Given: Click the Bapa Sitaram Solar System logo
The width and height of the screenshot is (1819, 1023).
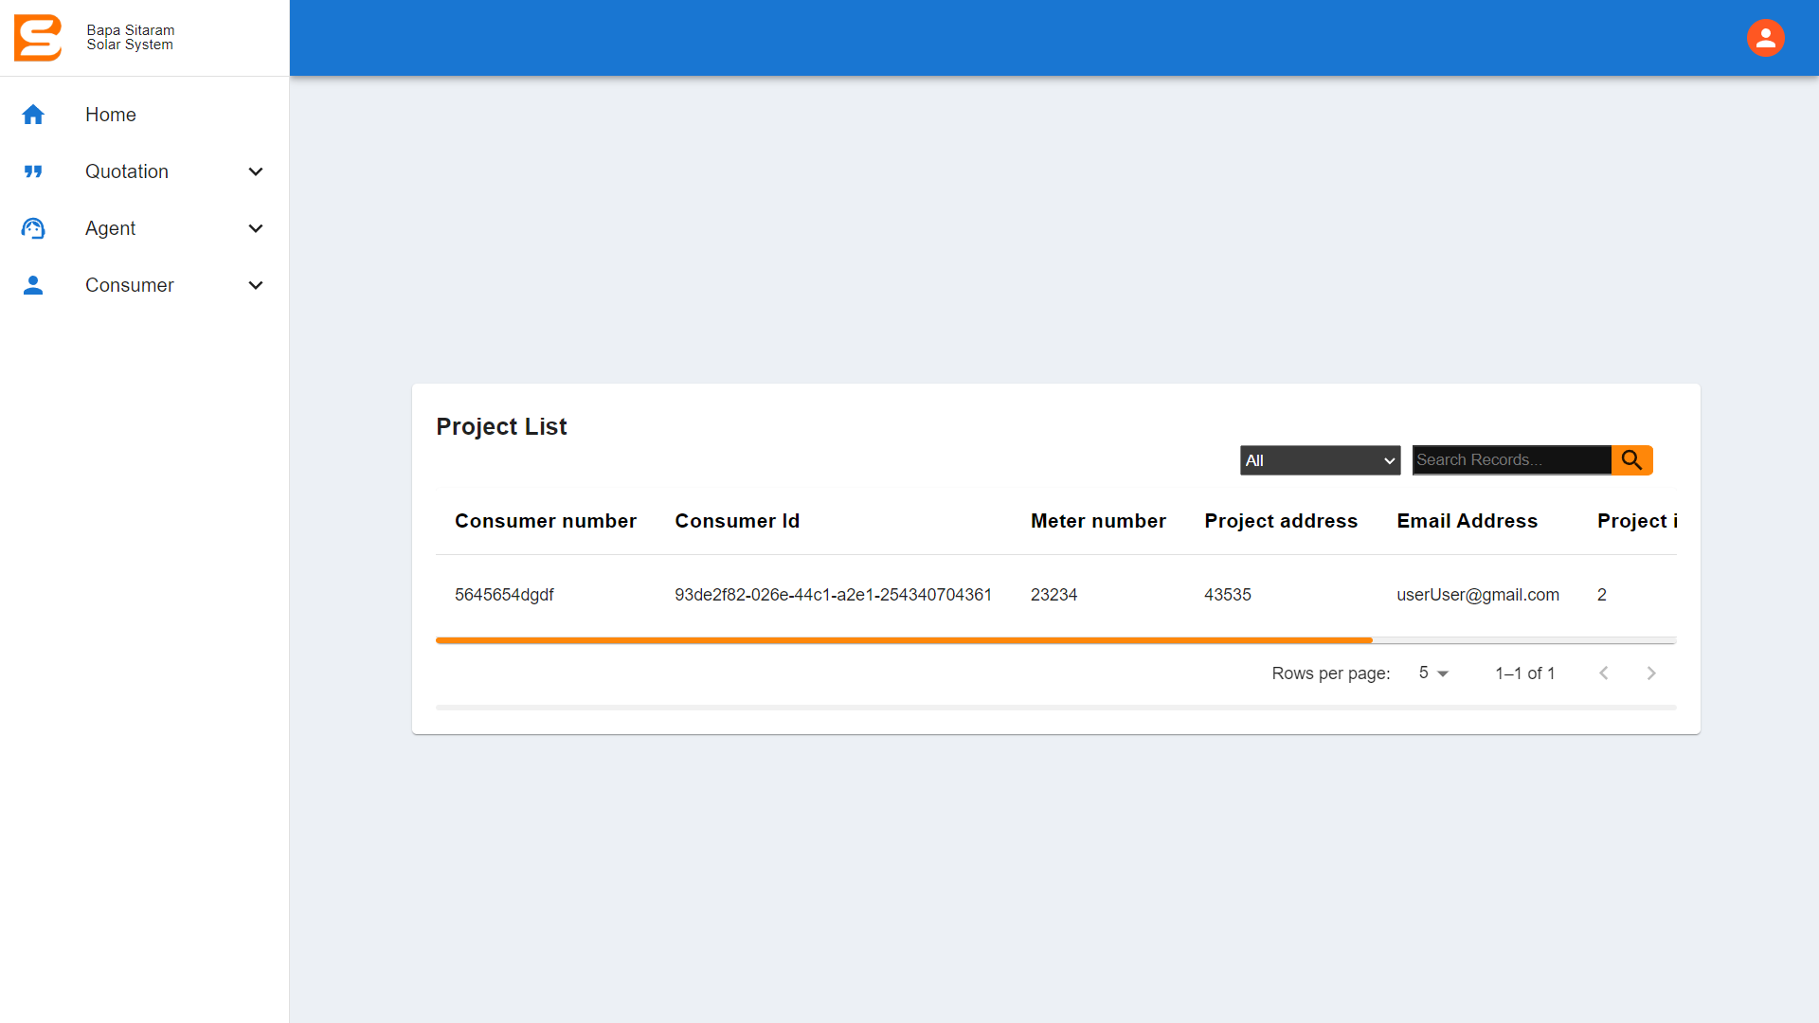Looking at the screenshot, I should coord(38,38).
